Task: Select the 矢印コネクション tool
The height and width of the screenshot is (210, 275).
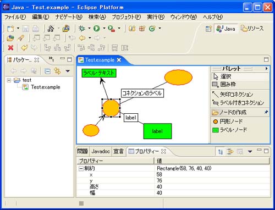Action: pyautogui.click(x=240, y=95)
